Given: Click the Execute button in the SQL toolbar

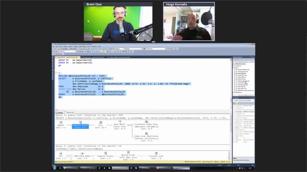Looking at the screenshot, I should coord(81,52).
